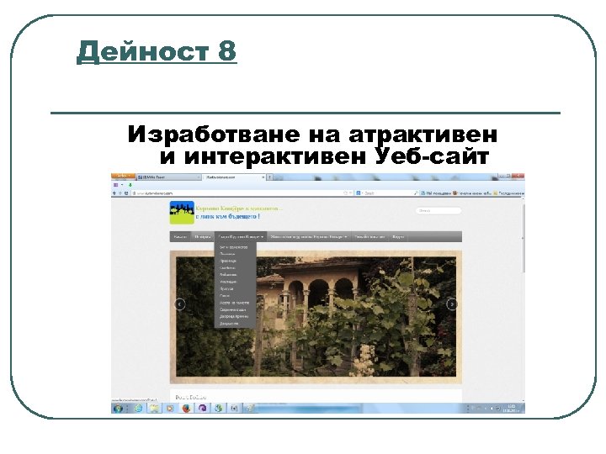Open the media player taskbar icon
The width and height of the screenshot is (606, 454).
pyautogui.click(x=170, y=408)
